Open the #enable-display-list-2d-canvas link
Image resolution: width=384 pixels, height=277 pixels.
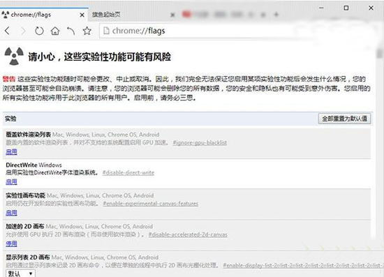(303, 266)
